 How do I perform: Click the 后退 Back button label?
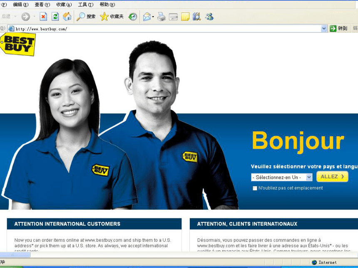pyautogui.click(x=6, y=16)
